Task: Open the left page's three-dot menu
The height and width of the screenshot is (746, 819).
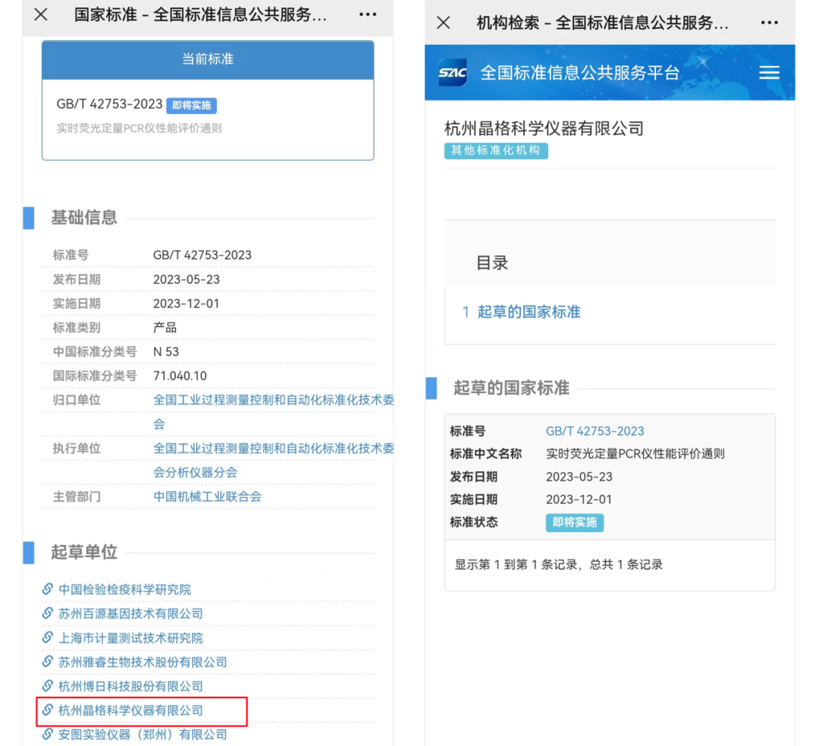Action: 368,14
